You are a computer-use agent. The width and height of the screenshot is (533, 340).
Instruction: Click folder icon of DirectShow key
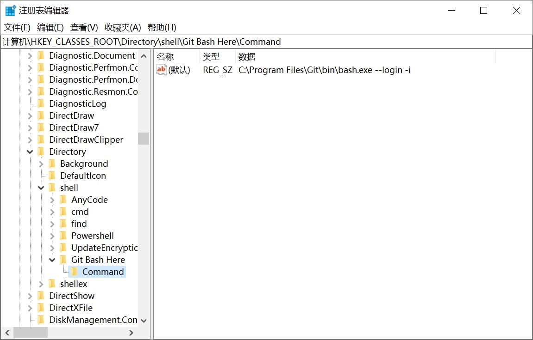coord(41,296)
